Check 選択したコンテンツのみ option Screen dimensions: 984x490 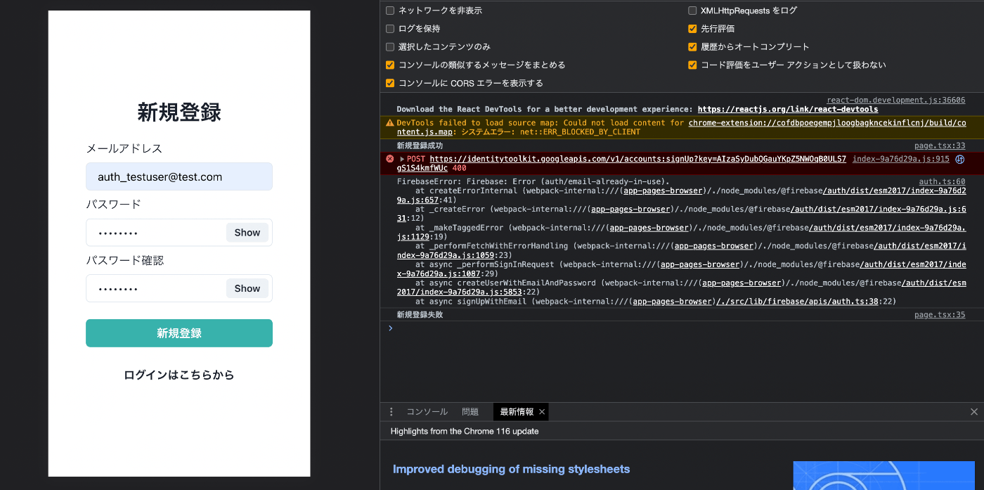pyautogui.click(x=390, y=47)
